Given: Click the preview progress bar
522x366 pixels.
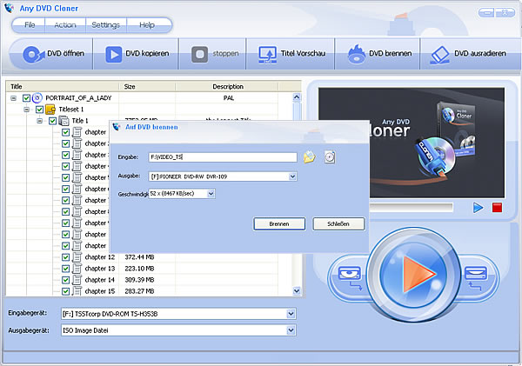Looking at the screenshot, I should coord(412,207).
